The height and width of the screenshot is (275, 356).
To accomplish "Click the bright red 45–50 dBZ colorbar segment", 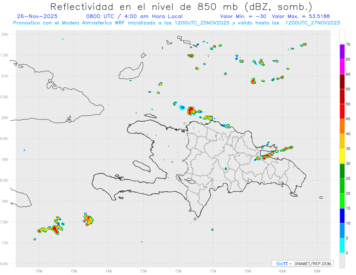I will [342, 112].
